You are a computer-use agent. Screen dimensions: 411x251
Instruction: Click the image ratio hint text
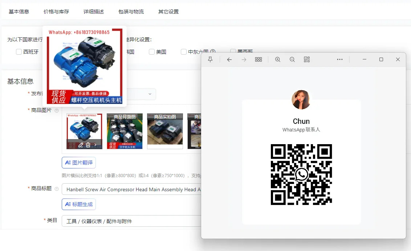point(131,175)
